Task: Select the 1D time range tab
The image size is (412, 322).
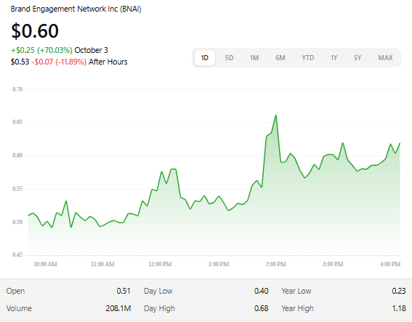Action: coord(205,58)
